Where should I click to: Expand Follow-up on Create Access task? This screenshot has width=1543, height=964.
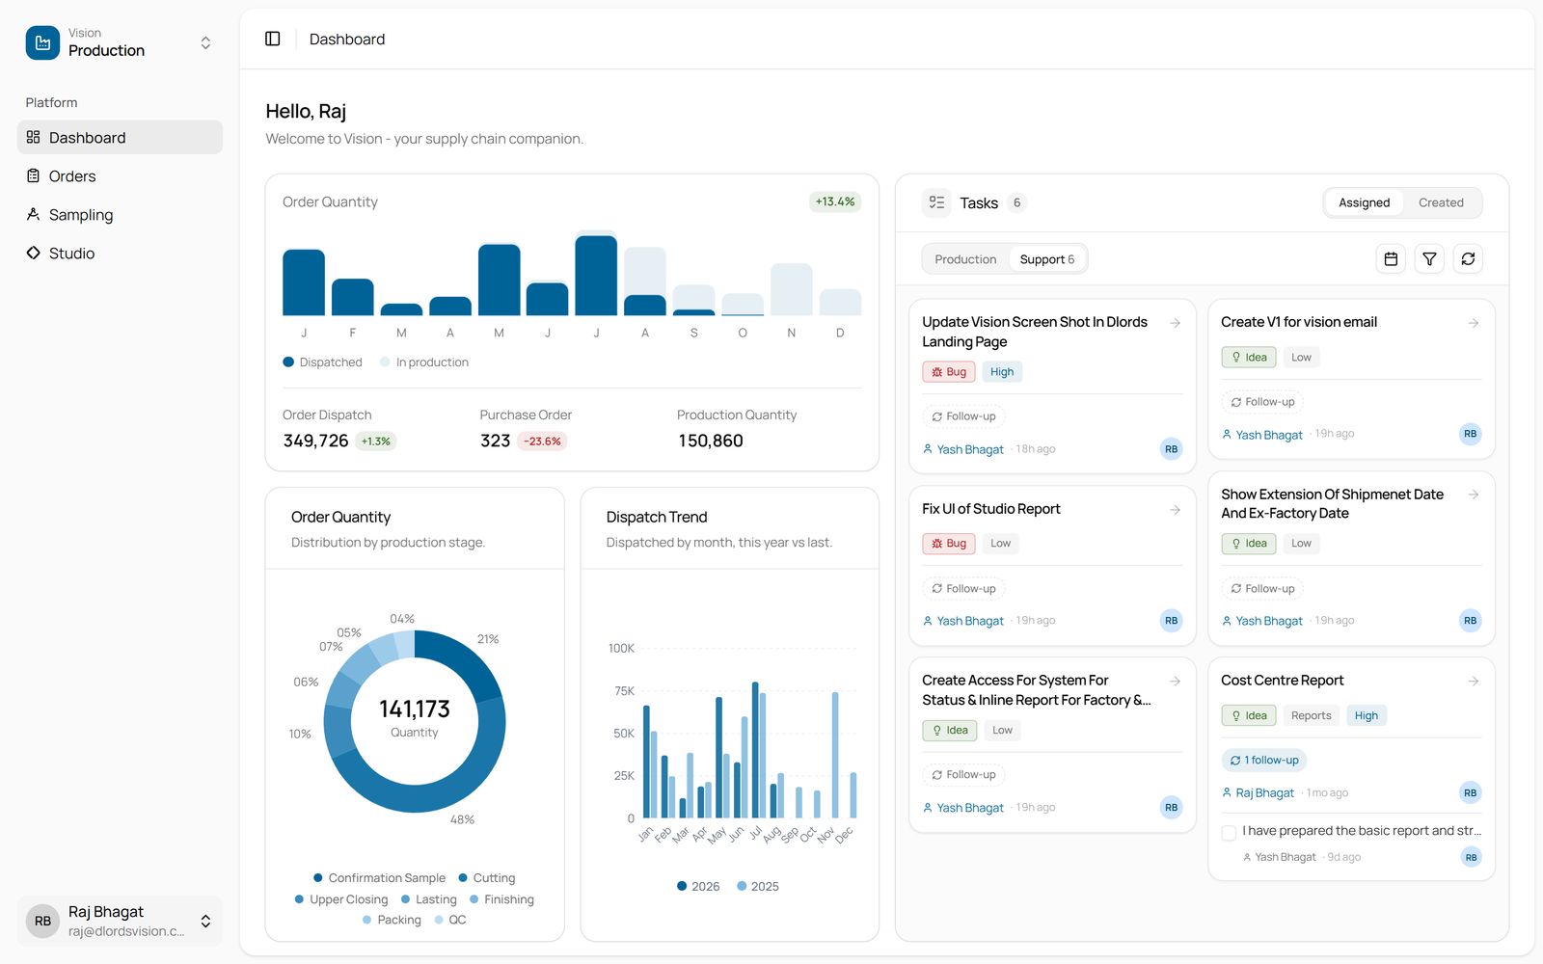[963, 775]
